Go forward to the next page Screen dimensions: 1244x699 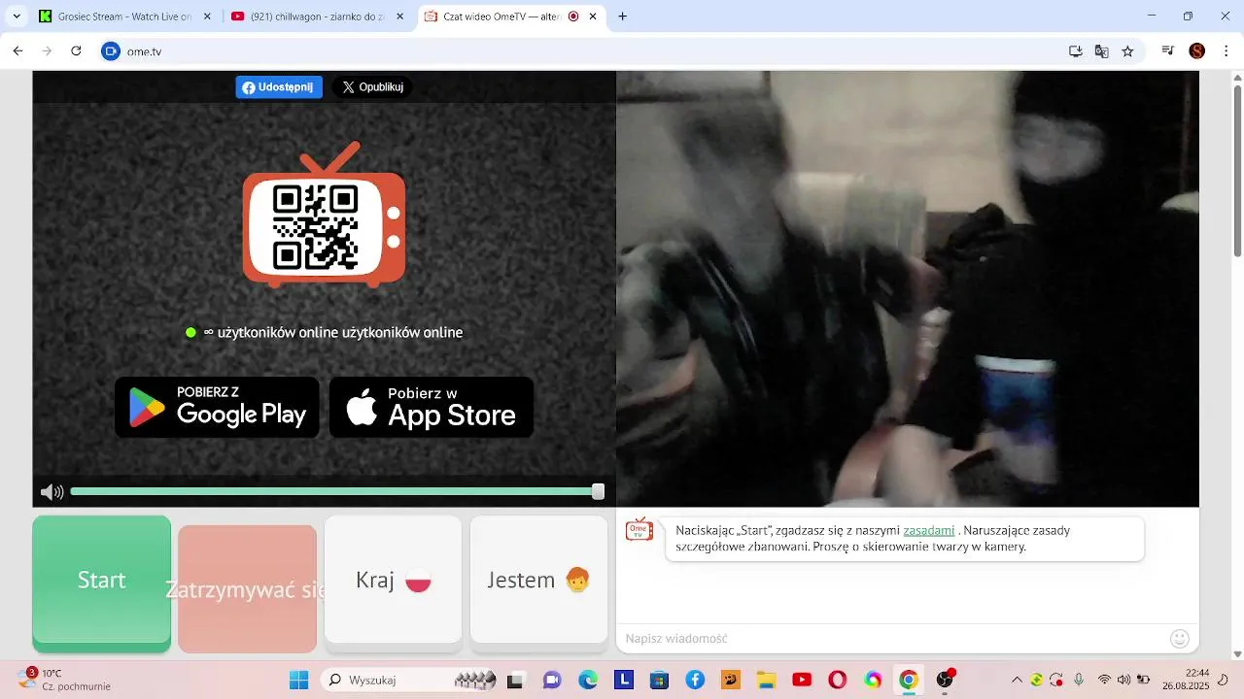(x=47, y=51)
